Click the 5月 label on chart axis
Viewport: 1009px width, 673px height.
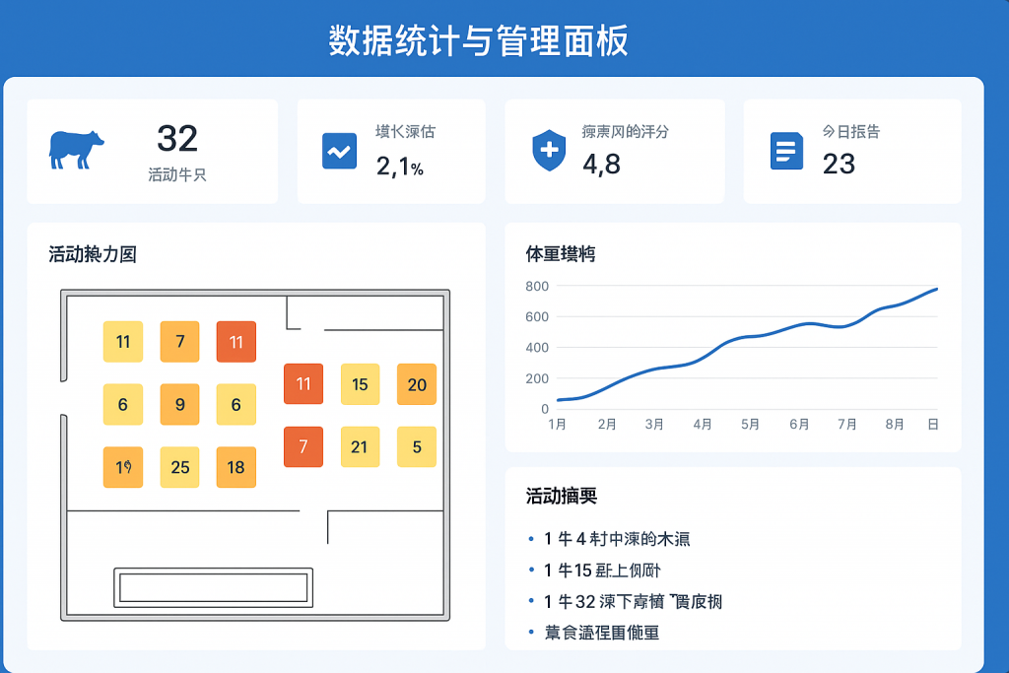pos(750,425)
